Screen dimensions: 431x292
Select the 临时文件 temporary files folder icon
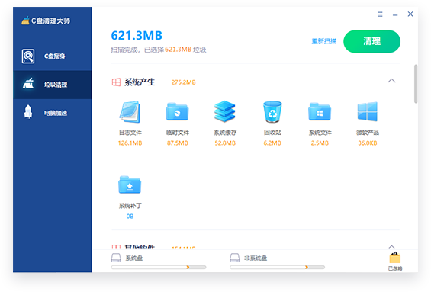coord(177,112)
